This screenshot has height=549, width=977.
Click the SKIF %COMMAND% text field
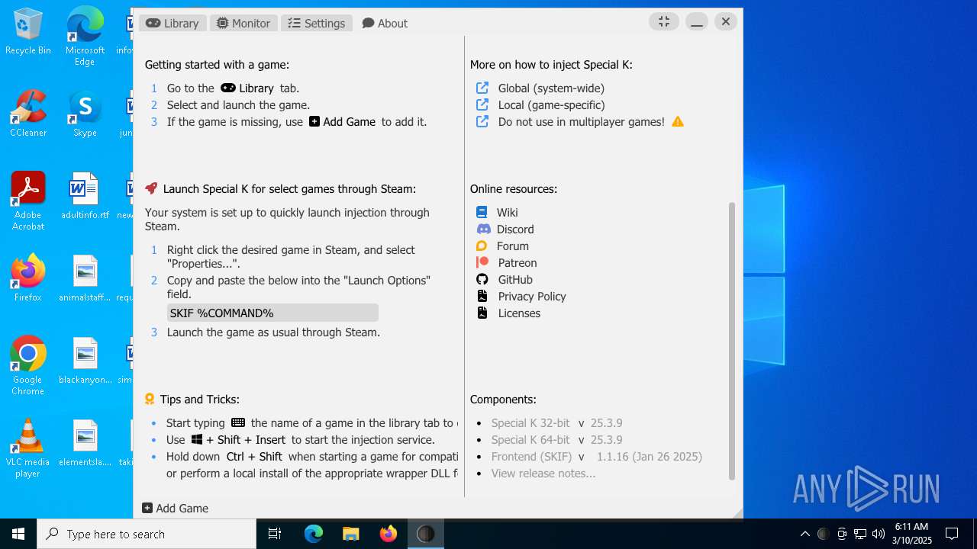pyautogui.click(x=272, y=313)
